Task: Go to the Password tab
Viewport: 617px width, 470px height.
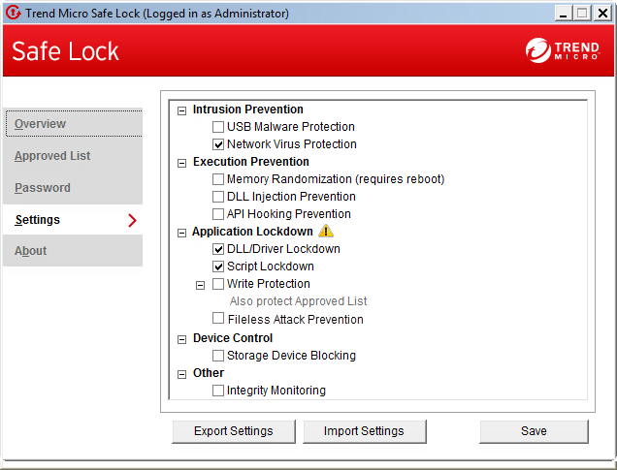Action: pyautogui.click(x=43, y=188)
